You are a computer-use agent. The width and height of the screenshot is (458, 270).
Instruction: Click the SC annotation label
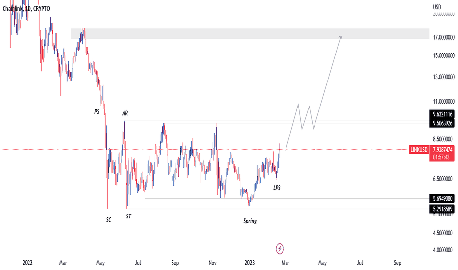pyautogui.click(x=109, y=220)
